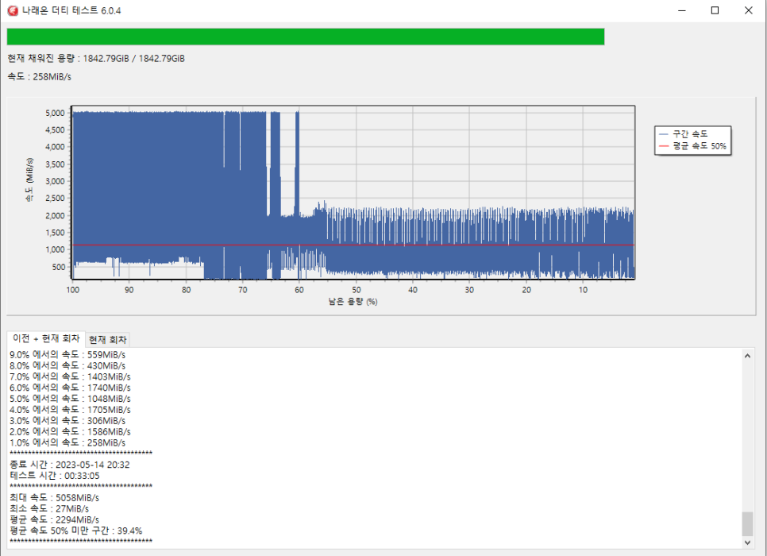Click the log scrollbar down arrow

click(x=747, y=542)
